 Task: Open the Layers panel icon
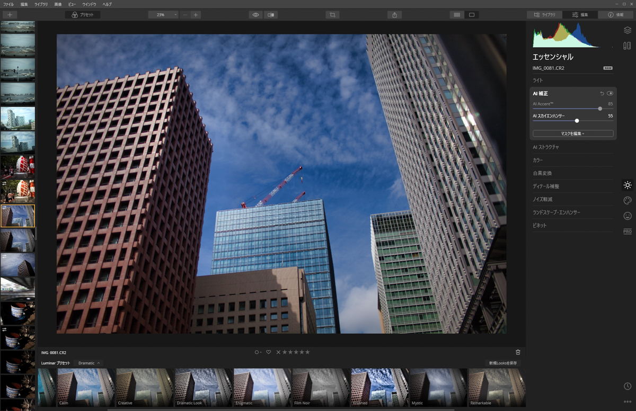(628, 30)
